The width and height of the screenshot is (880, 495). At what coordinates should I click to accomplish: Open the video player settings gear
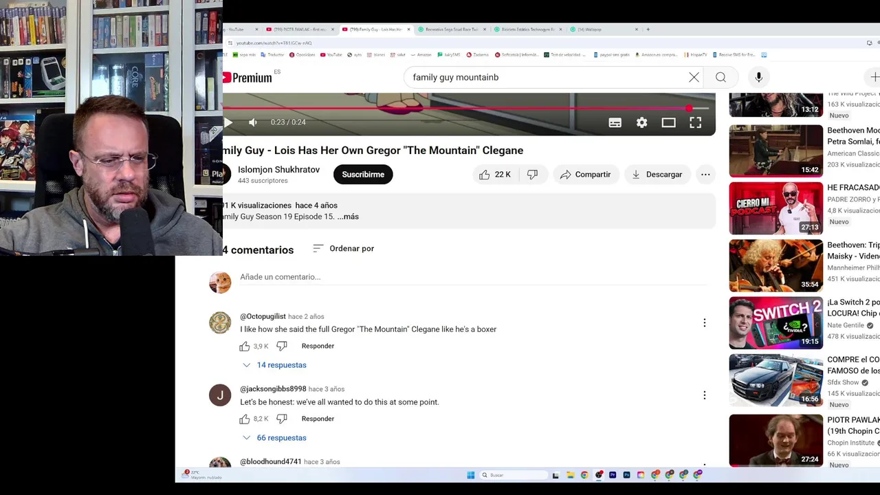(x=641, y=122)
